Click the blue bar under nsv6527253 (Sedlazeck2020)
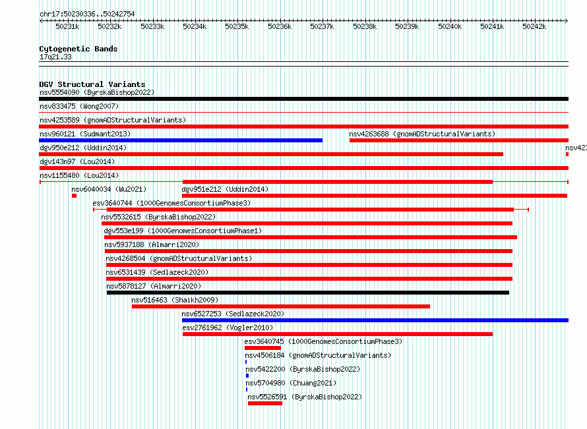587x429 pixels. [375, 320]
